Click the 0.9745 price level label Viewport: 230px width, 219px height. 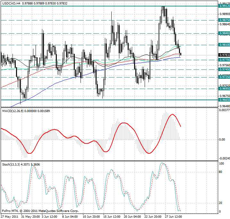tap(224, 69)
